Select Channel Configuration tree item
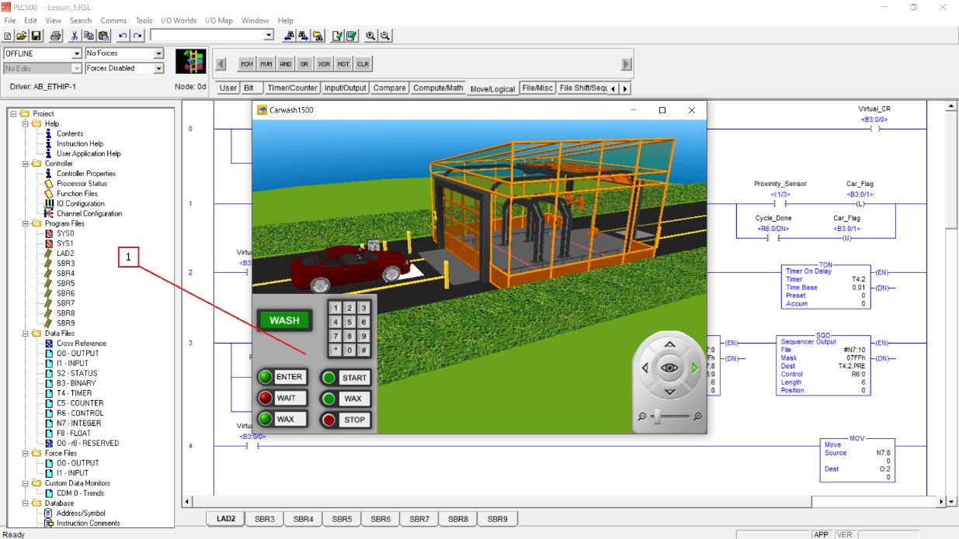This screenshot has width=959, height=539. [89, 214]
